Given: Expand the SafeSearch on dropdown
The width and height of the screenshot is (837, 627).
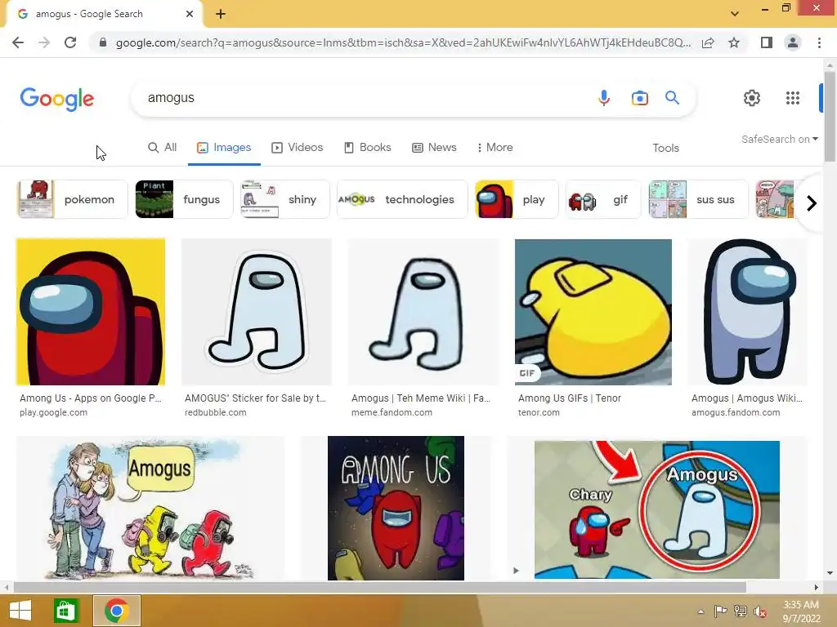Looking at the screenshot, I should point(779,139).
